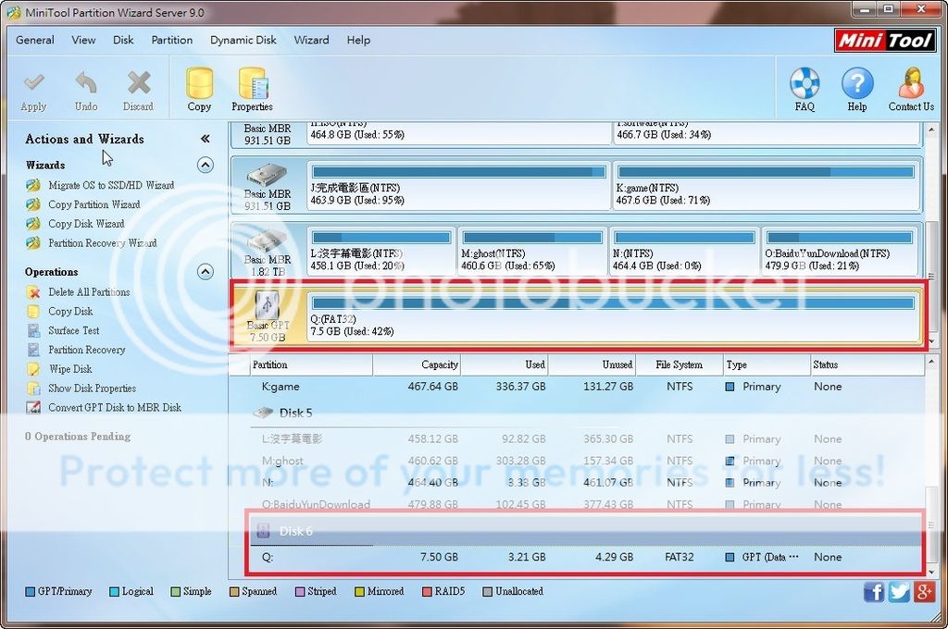Launch Migrate OS to SSD/HD Wizard

coord(111,185)
